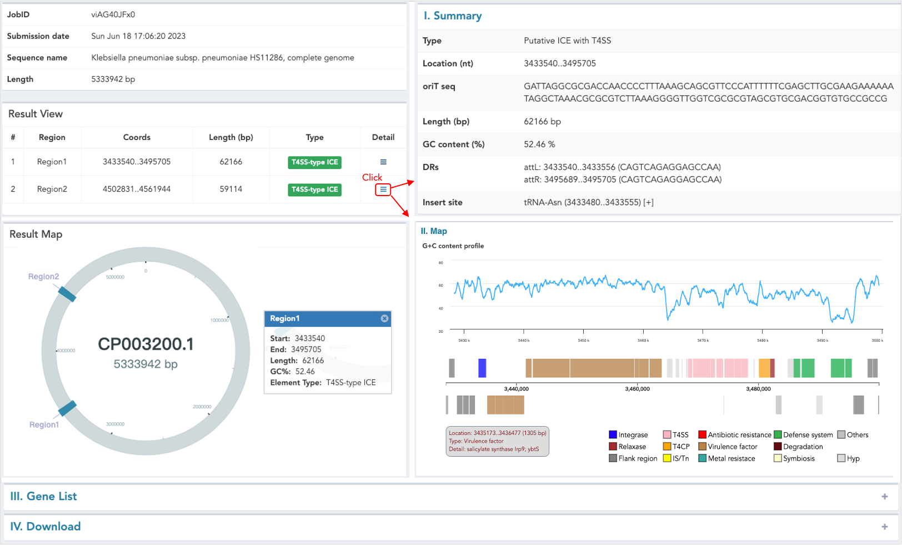This screenshot has height=545, width=902.
Task: Click the orange T4CP gene block
Action: point(764,368)
